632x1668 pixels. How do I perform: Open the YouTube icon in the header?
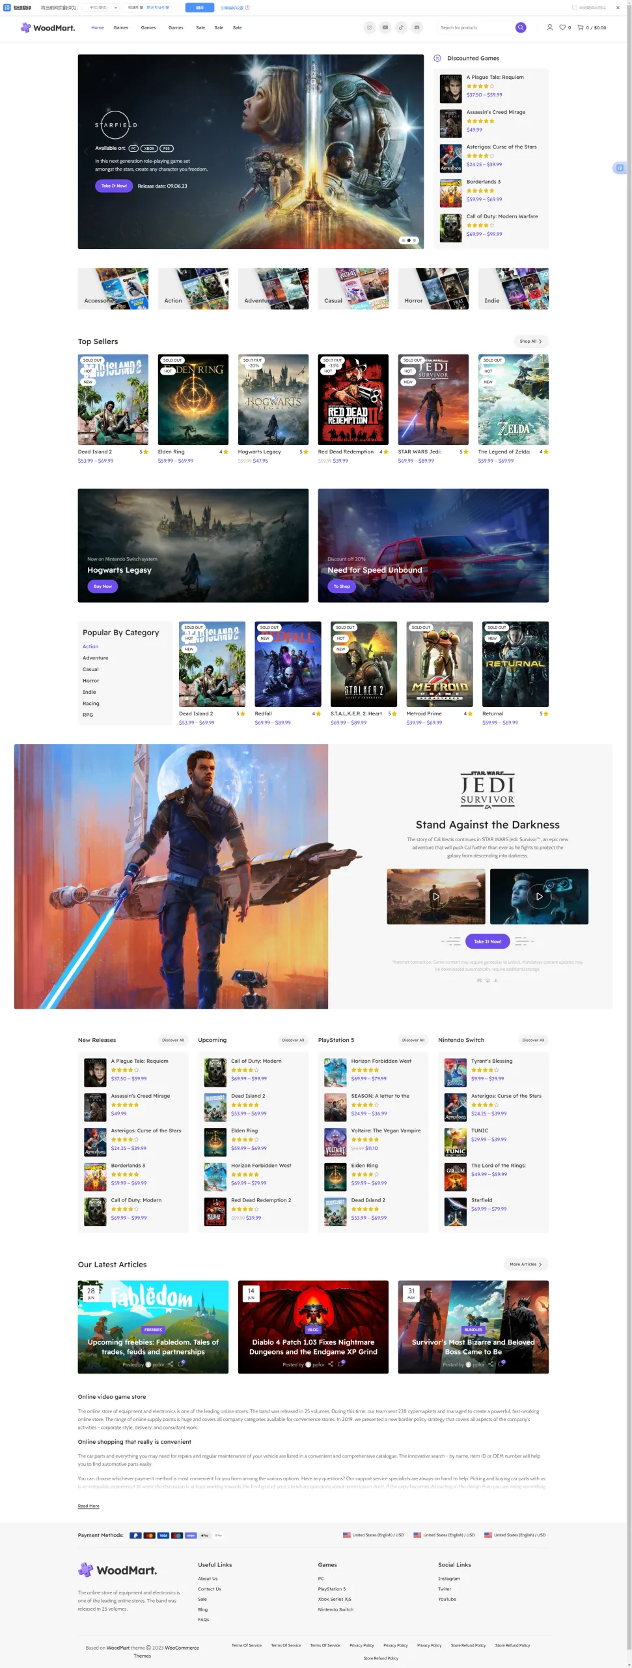[x=385, y=27]
